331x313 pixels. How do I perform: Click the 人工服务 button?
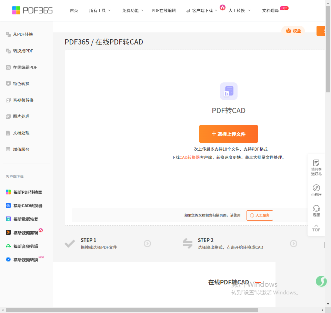pyautogui.click(x=260, y=215)
